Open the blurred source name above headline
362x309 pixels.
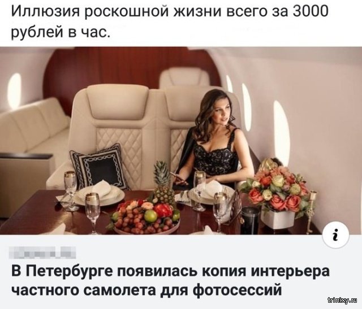(x=43, y=253)
